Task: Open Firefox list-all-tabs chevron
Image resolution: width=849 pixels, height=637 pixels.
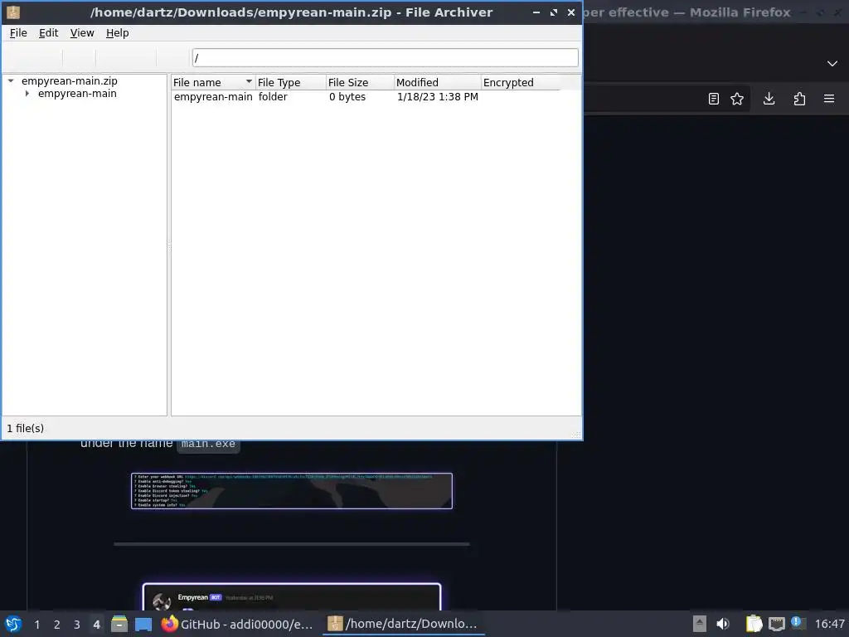Action: (832, 63)
